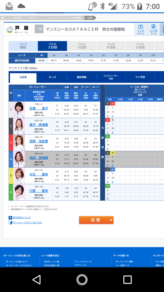Viewport: 164px width, 292px height.
Task: Open racer photo of 日高 逸子
Action: pos(19,110)
